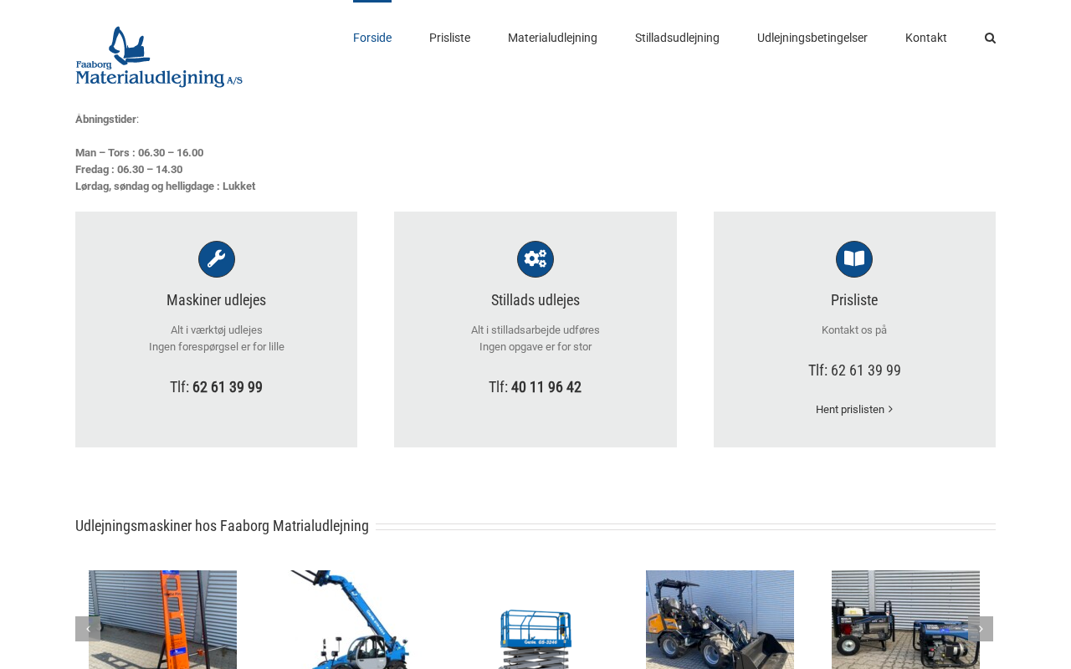Navigate to Materialudlejning menu
The width and height of the screenshot is (1071, 669).
pyautogui.click(x=552, y=38)
